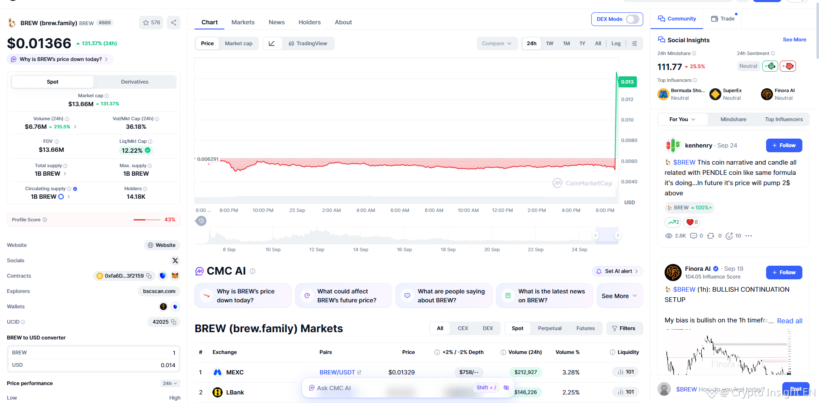
Task: Open chart settings sliders icon
Action: coord(634,43)
